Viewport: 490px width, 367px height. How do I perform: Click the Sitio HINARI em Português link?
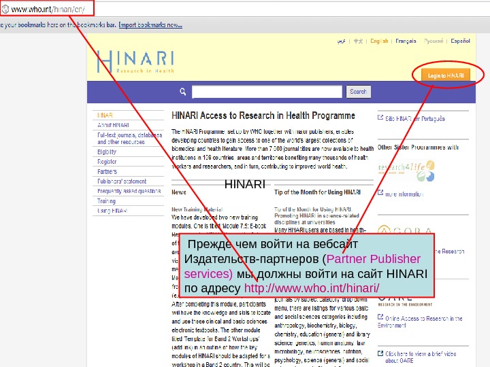[x=414, y=118]
